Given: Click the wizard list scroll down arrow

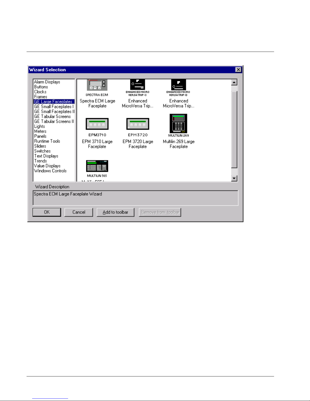Looking at the screenshot, I should (234, 178).
